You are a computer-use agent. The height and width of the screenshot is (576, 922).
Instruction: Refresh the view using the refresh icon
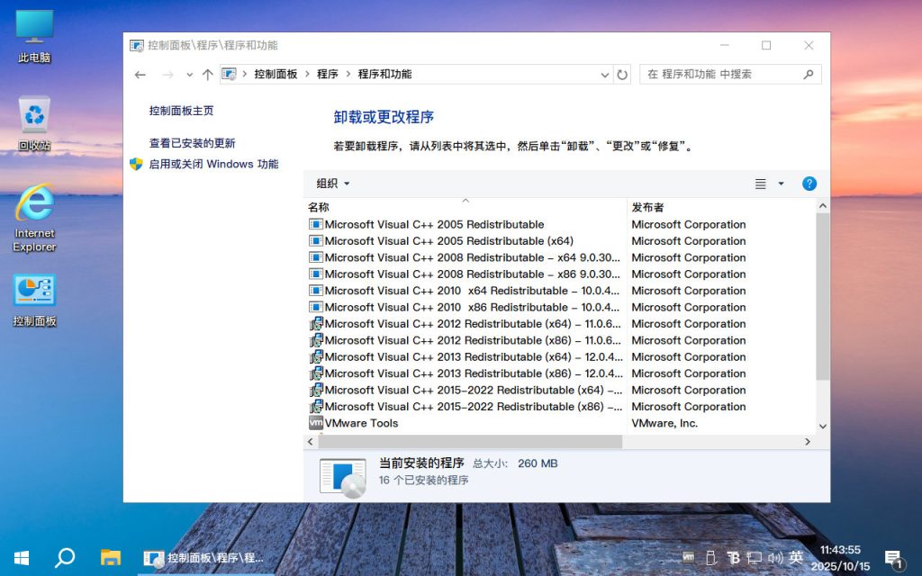pos(623,75)
